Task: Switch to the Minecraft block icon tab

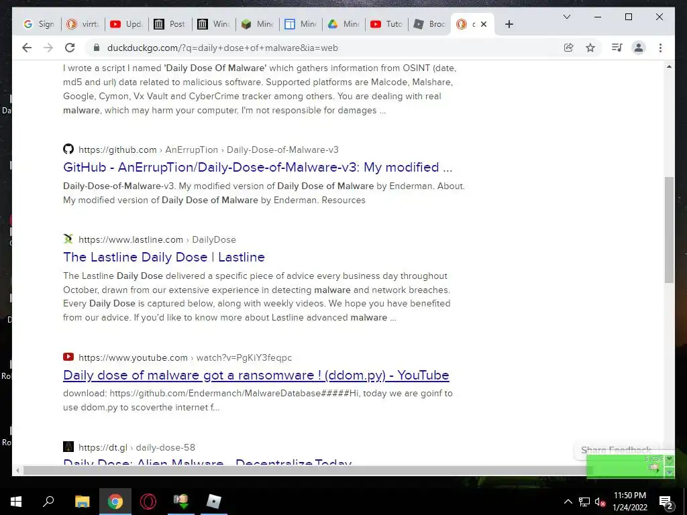Action: point(257,24)
